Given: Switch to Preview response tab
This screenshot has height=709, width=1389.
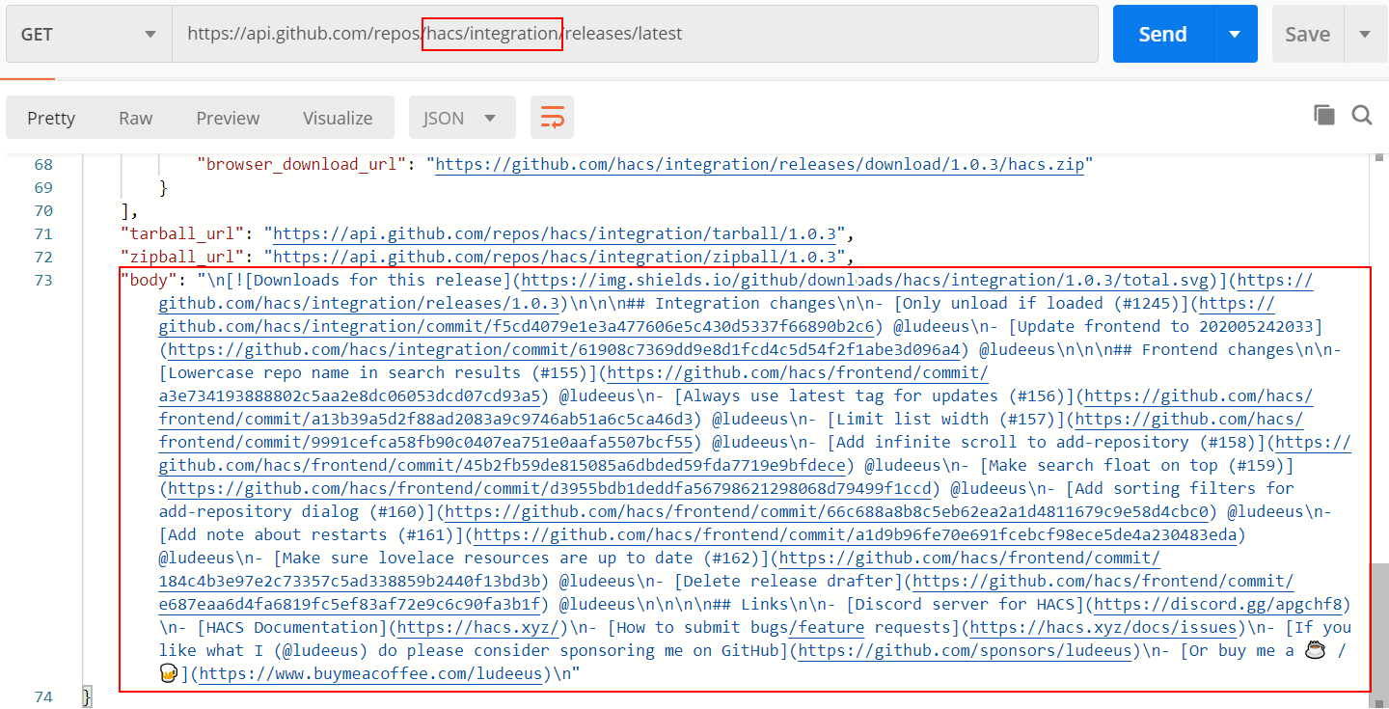Looking at the screenshot, I should click(x=228, y=118).
